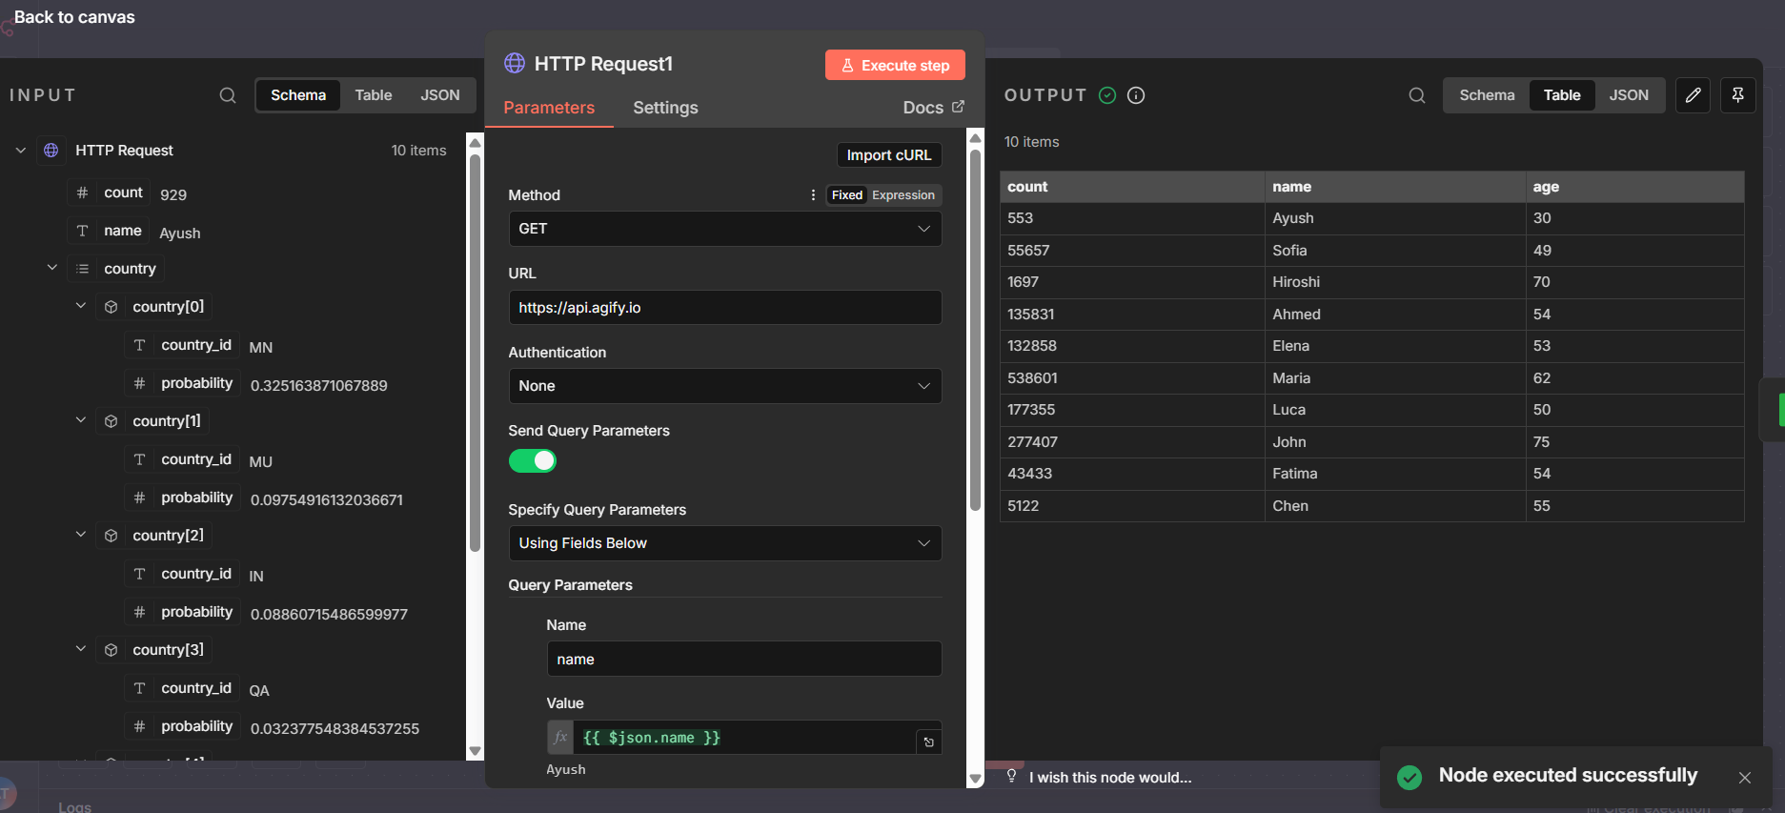
Task: Select the OUTPUT Schema view
Action: [1487, 95]
